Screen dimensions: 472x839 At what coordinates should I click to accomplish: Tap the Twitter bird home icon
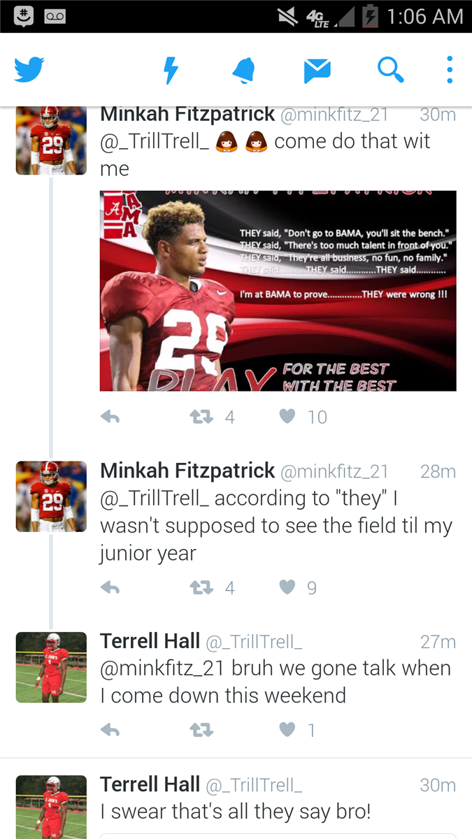tap(29, 70)
